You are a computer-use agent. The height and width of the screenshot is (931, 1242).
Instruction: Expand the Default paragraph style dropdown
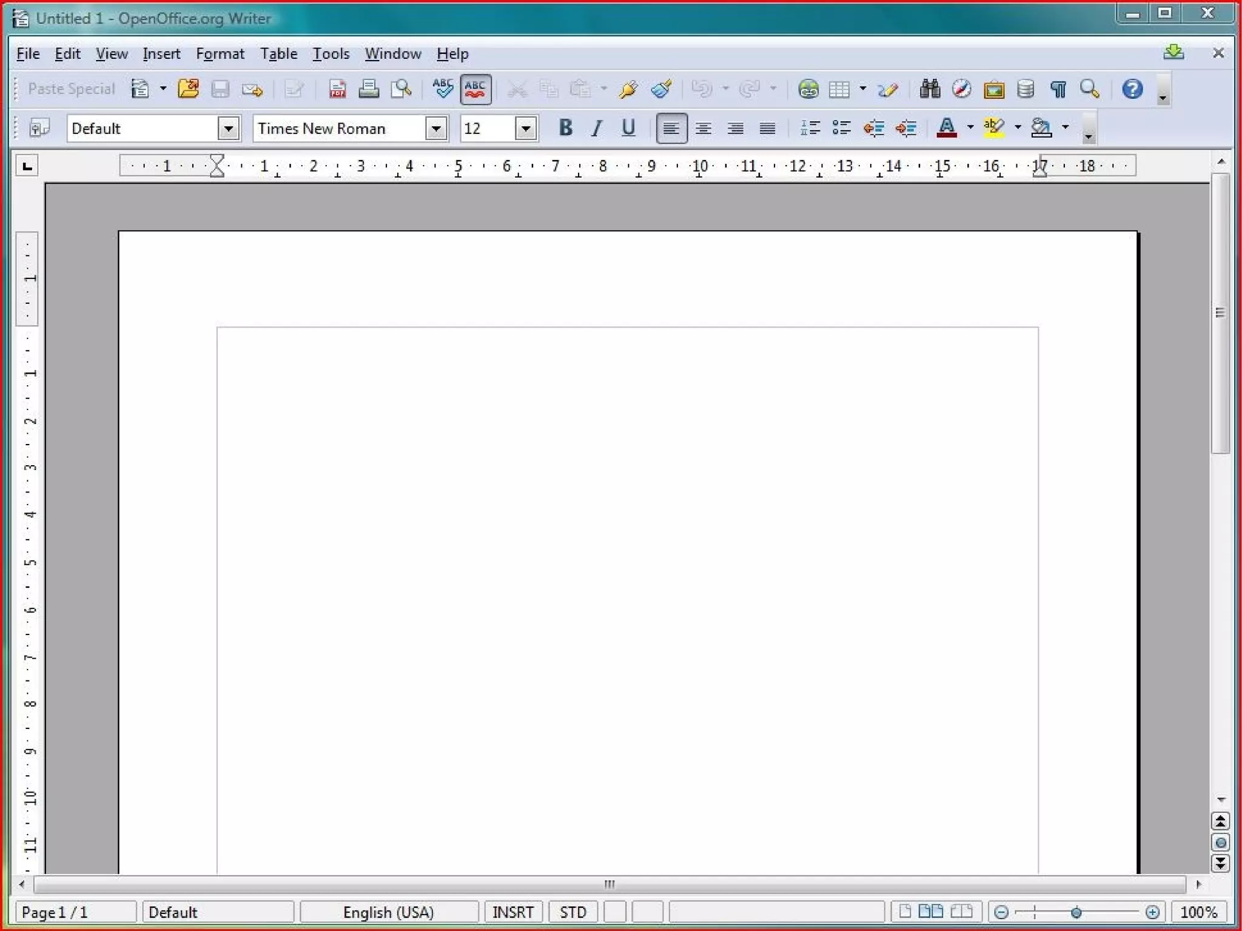(228, 129)
